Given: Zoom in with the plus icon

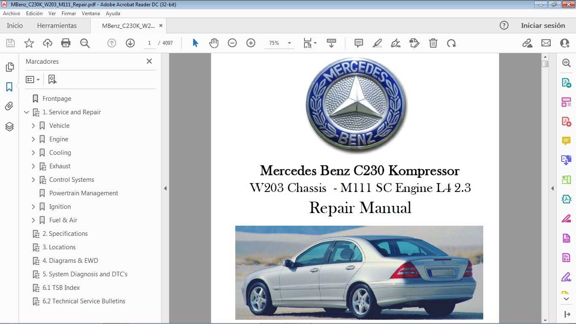Looking at the screenshot, I should pyautogui.click(x=251, y=43).
